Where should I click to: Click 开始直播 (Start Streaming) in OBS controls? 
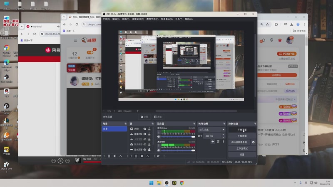(242, 130)
